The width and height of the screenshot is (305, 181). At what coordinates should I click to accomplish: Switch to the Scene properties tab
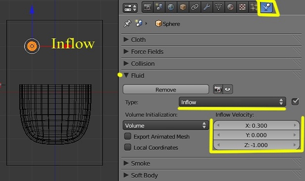pyautogui.click(x=159, y=7)
